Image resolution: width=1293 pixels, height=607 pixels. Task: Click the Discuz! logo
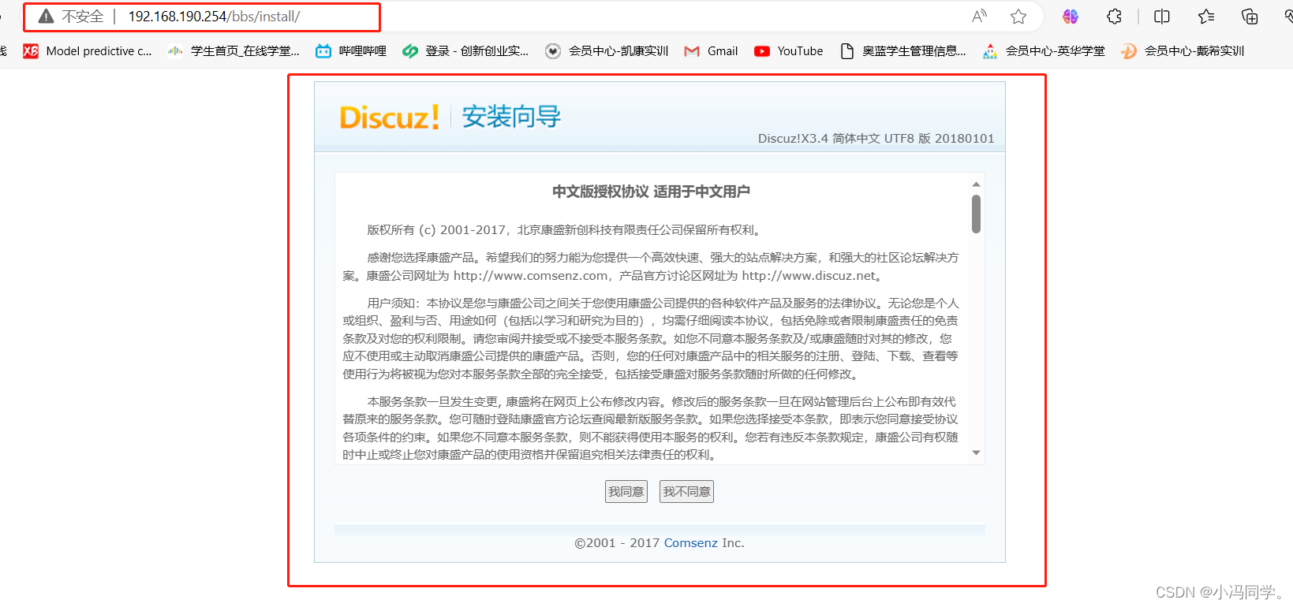pos(390,117)
